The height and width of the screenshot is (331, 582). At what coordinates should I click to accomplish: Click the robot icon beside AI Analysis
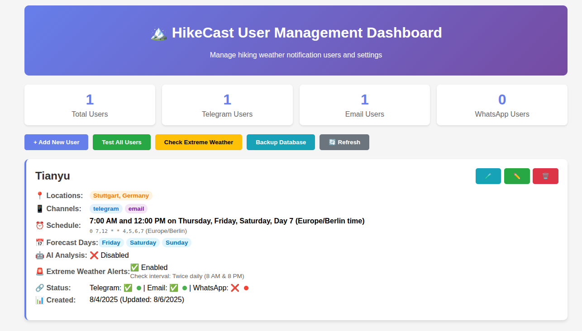click(x=40, y=255)
